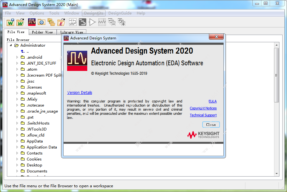This screenshot has width=287, height=192.
Task: Click the stacked folders examples directory icon
Action: [51, 22]
